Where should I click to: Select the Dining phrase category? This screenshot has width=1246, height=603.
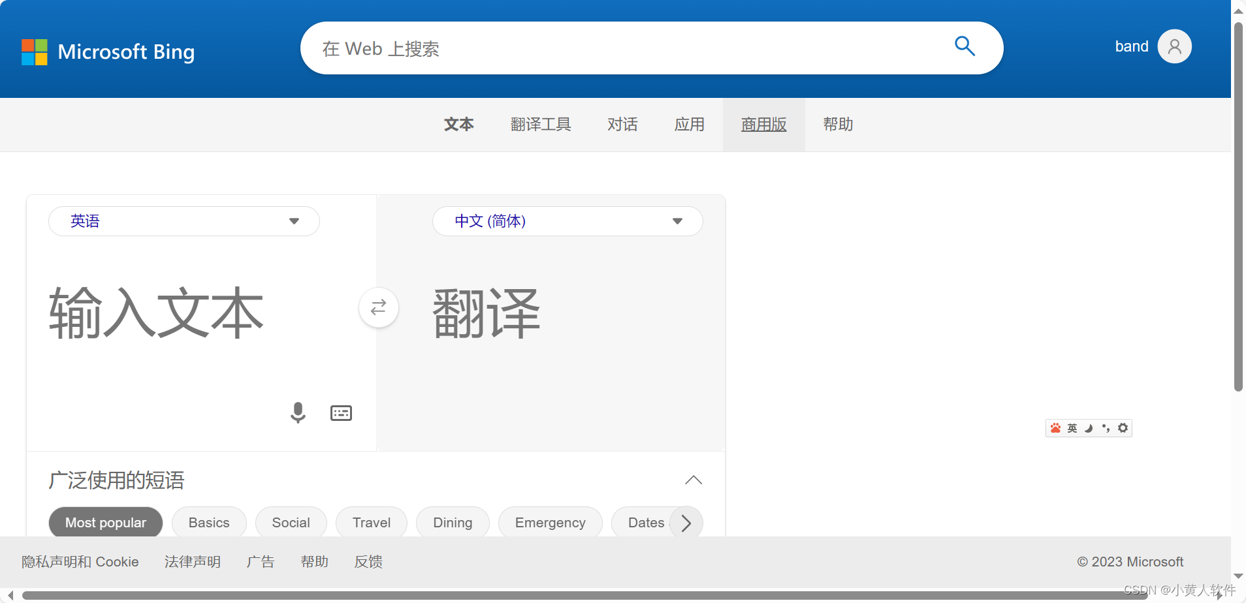click(453, 523)
